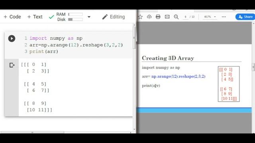Add a new Code cell
The width and height of the screenshot is (255, 143).
point(12,17)
